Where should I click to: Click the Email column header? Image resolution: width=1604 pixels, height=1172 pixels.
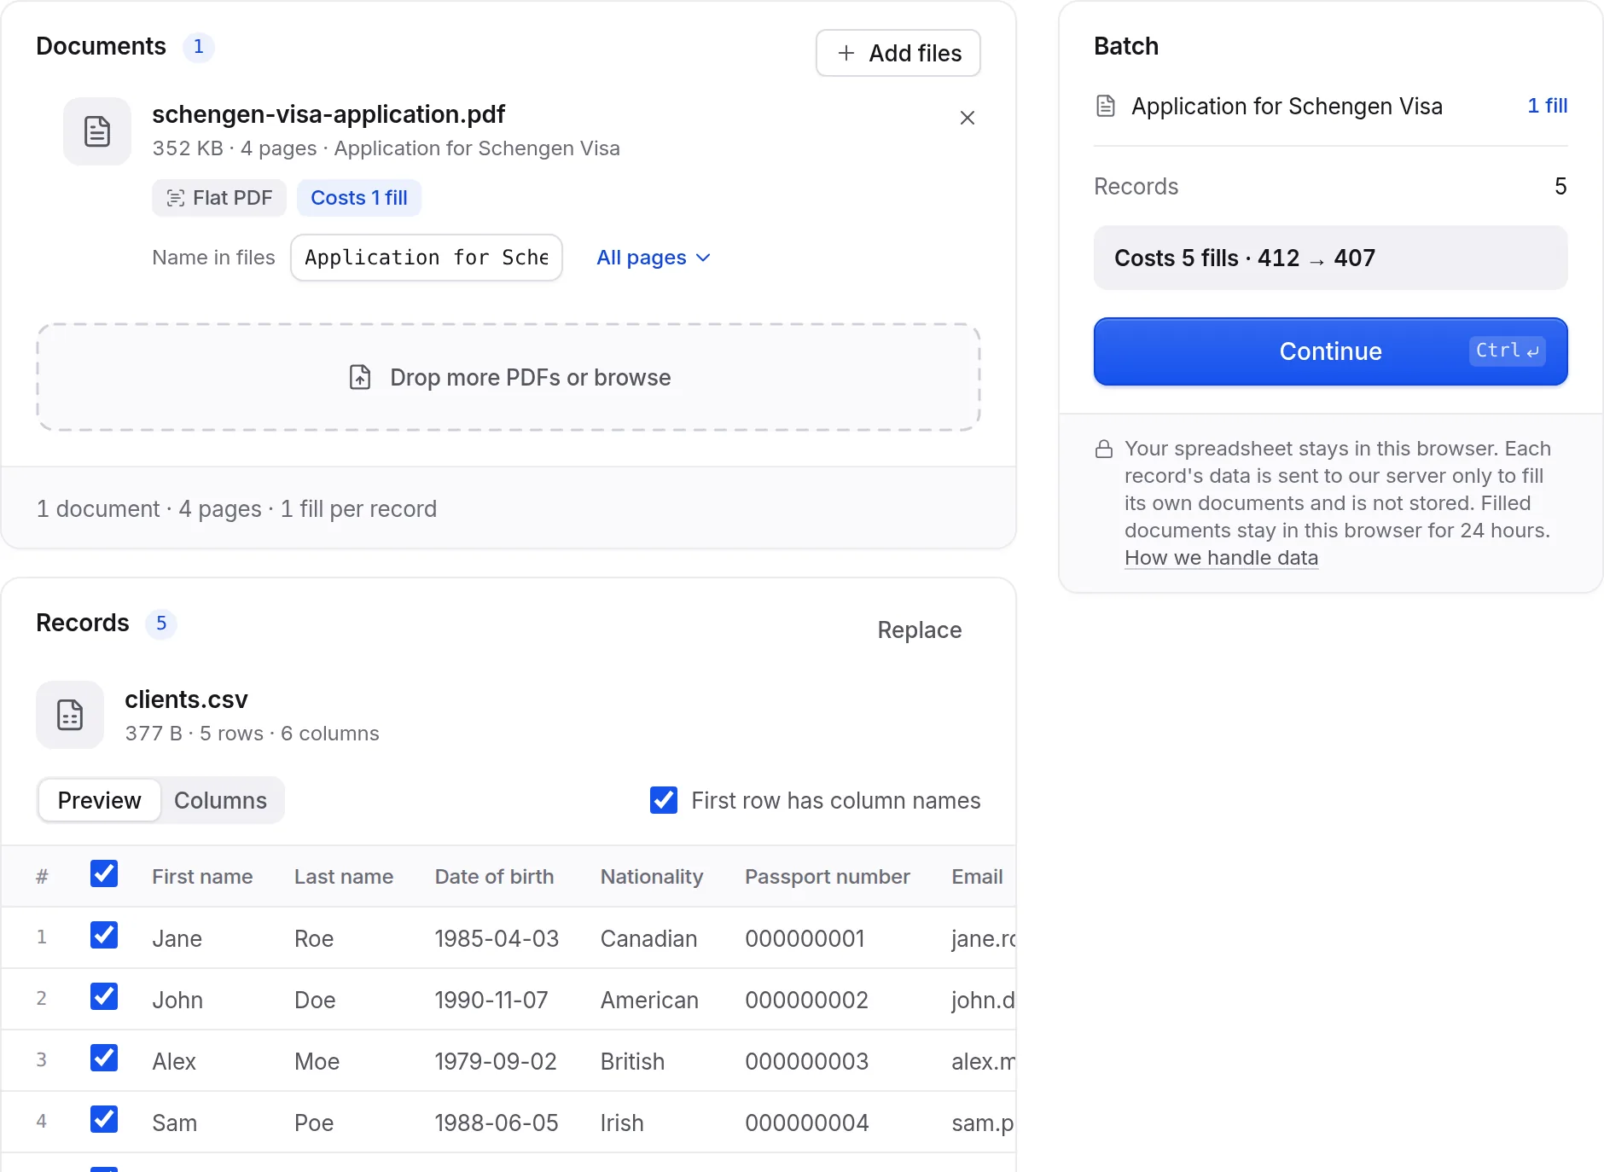977,877
